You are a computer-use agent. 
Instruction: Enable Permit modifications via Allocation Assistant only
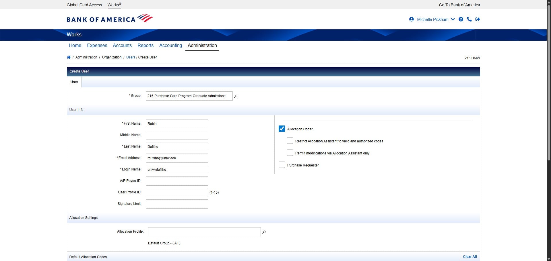point(290,153)
